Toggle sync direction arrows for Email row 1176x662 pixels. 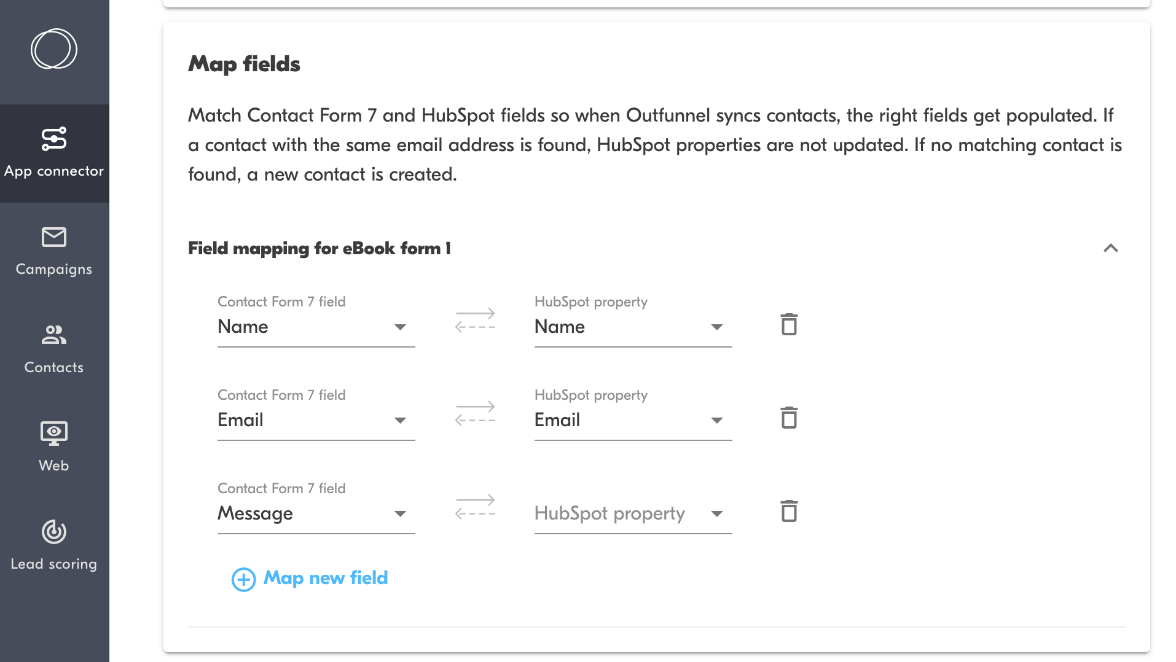pos(475,413)
